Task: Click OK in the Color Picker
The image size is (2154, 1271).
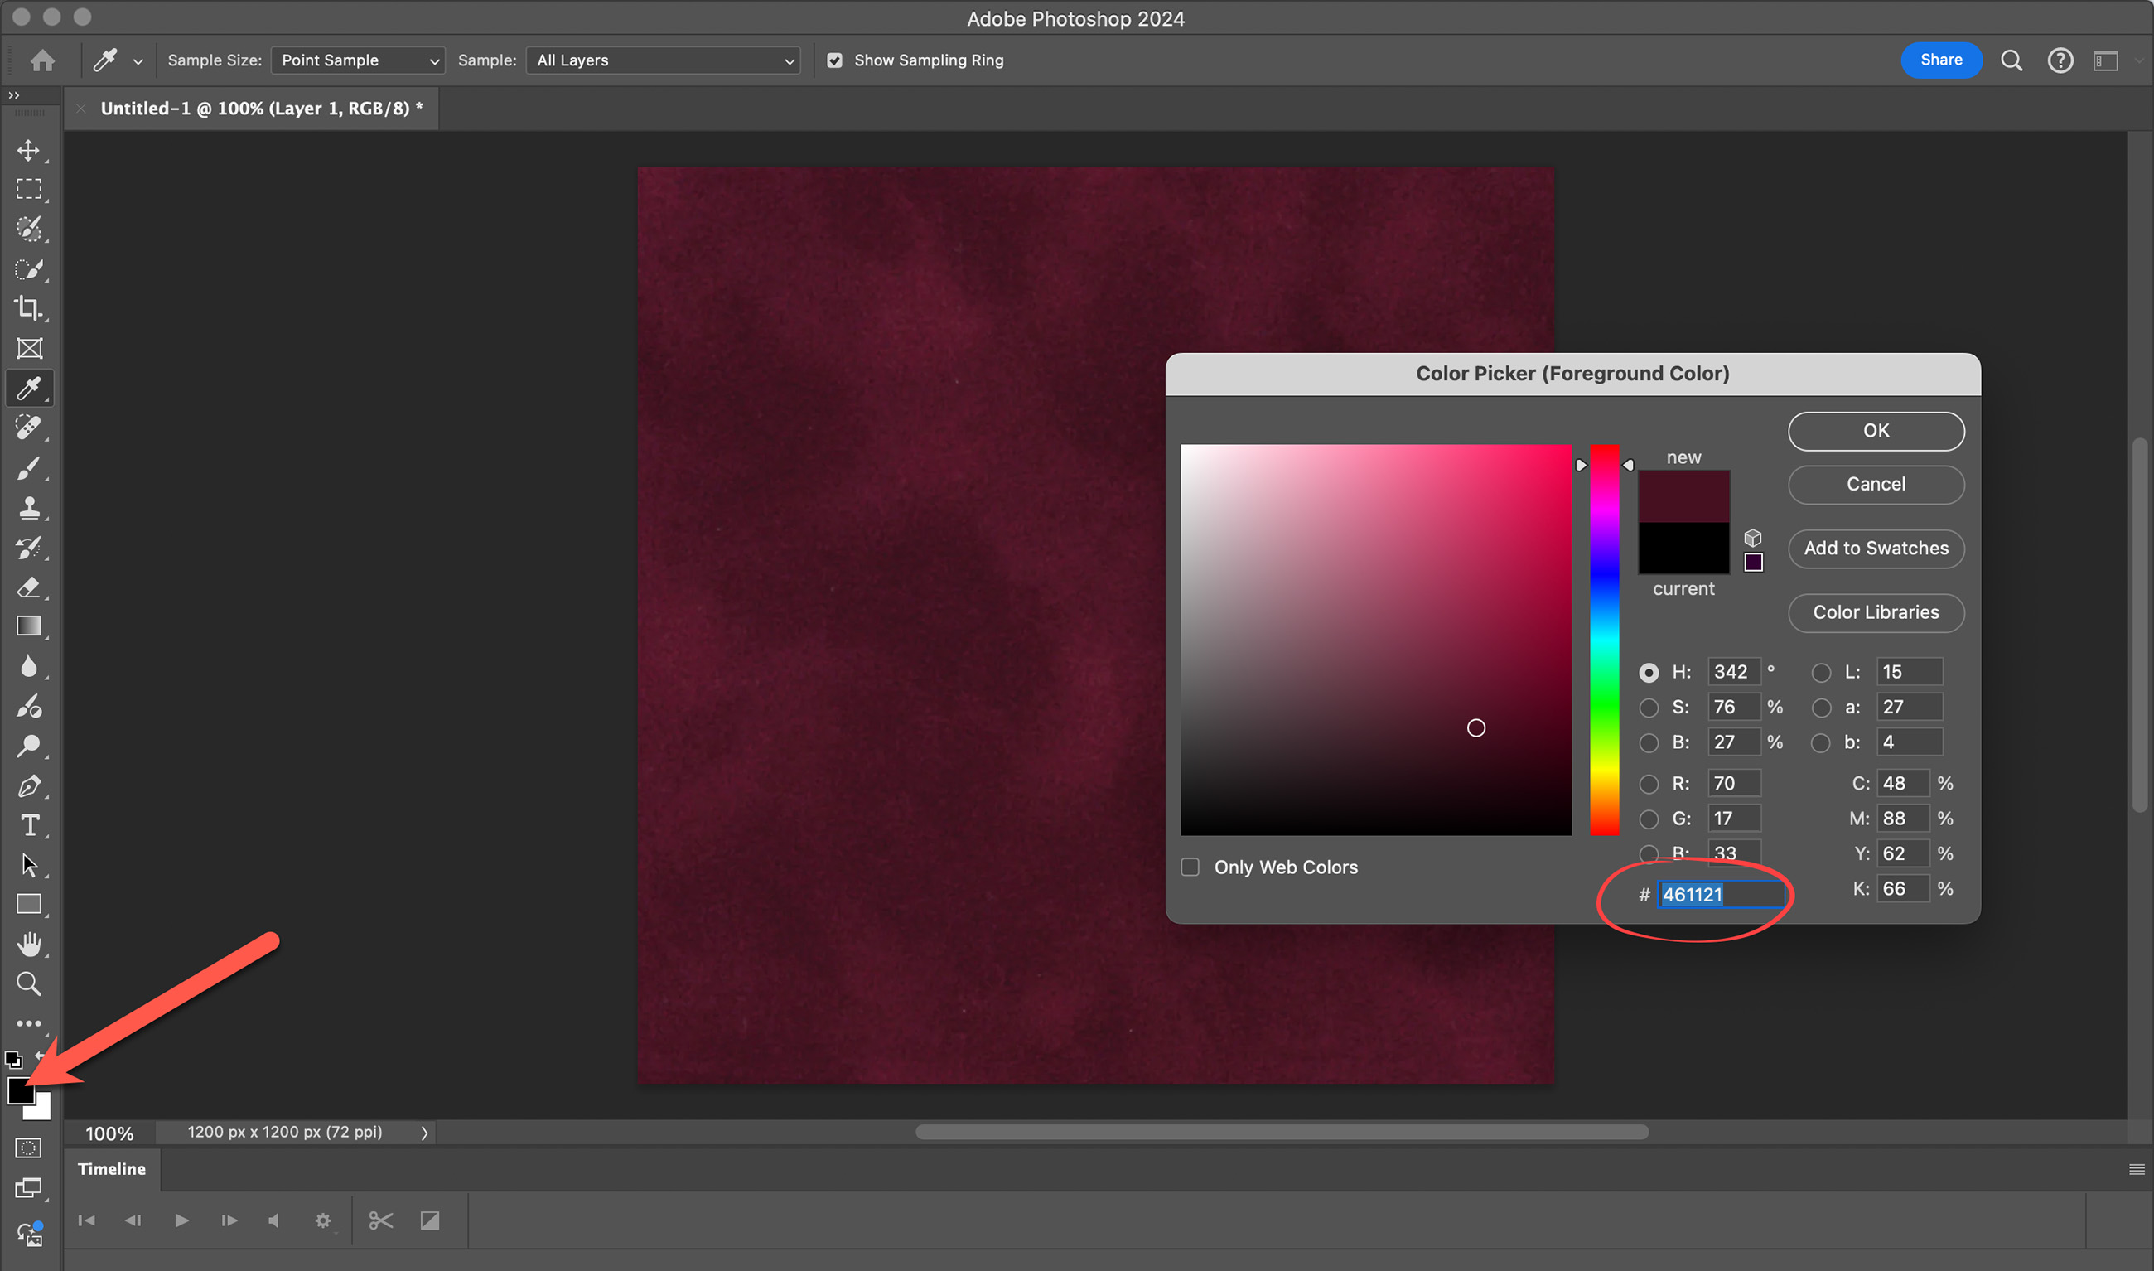Action: click(x=1875, y=431)
